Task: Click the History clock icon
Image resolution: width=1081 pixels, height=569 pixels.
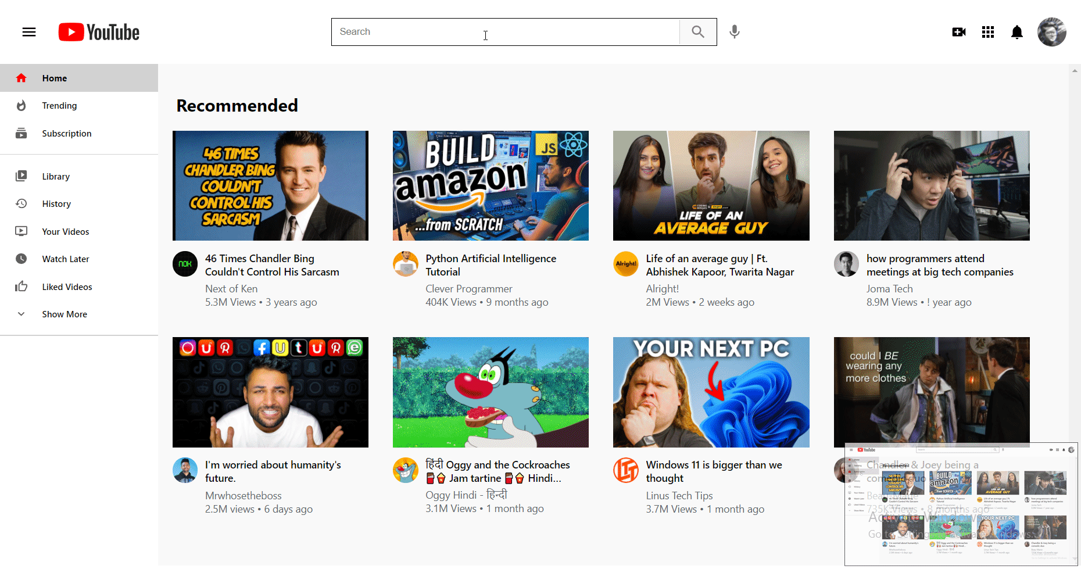Action: (x=22, y=203)
